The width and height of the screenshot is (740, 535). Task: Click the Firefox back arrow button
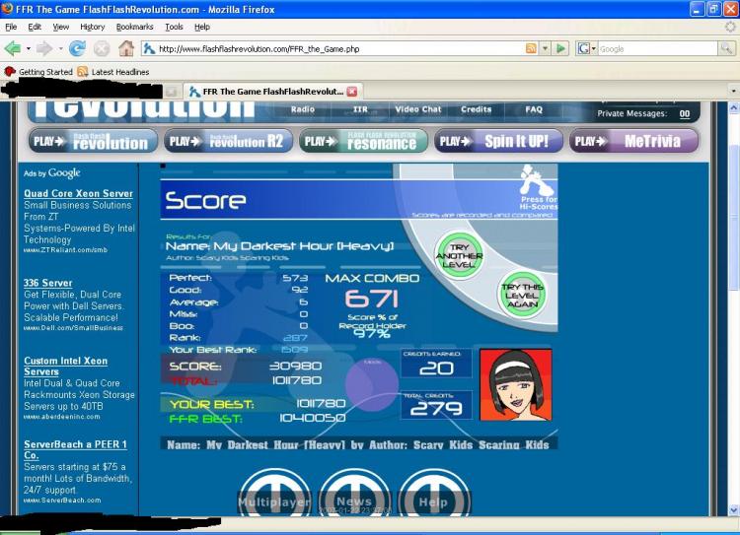point(13,48)
